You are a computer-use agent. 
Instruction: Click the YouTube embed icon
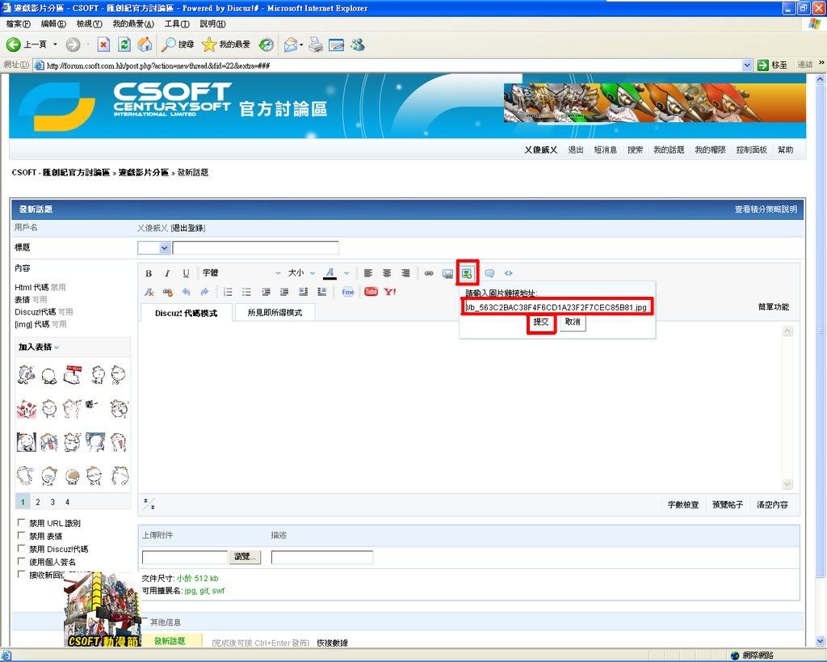(371, 292)
